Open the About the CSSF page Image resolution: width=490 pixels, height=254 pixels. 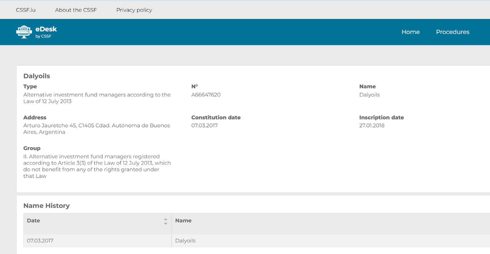(76, 10)
